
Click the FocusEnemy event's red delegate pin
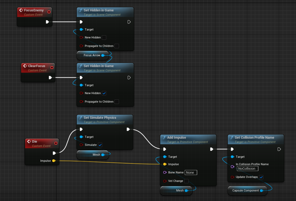pyautogui.click(x=49, y=12)
